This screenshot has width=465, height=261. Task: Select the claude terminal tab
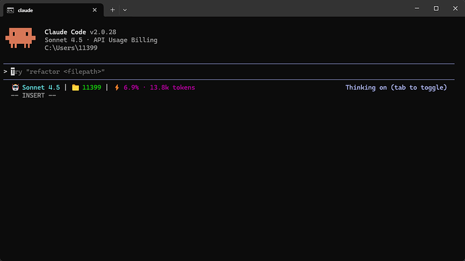(53, 10)
